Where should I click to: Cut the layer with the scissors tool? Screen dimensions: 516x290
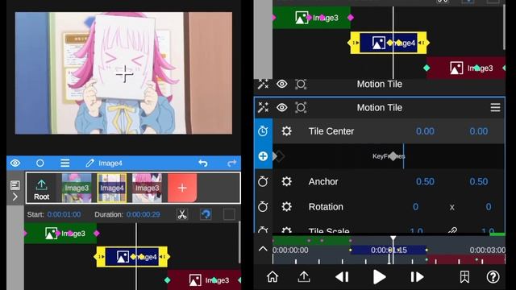pos(182,214)
